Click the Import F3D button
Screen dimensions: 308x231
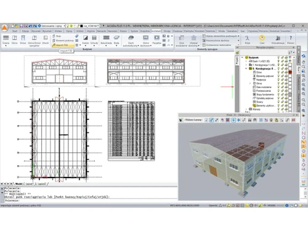63,45
